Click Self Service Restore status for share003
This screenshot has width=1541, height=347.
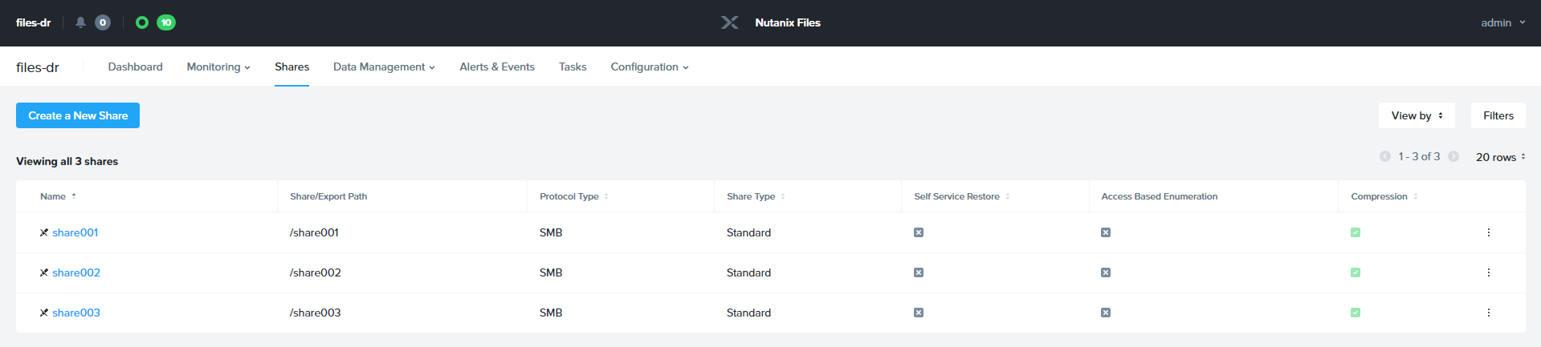[919, 313]
